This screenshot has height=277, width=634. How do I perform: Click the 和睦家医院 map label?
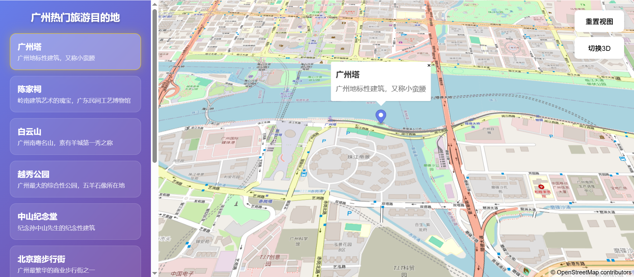(543, 194)
